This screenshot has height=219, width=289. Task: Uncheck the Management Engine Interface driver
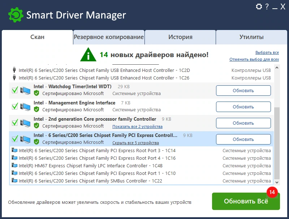click(x=15, y=106)
